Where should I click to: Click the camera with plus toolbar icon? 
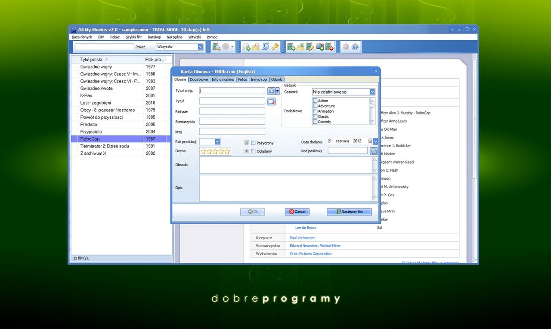click(320, 47)
